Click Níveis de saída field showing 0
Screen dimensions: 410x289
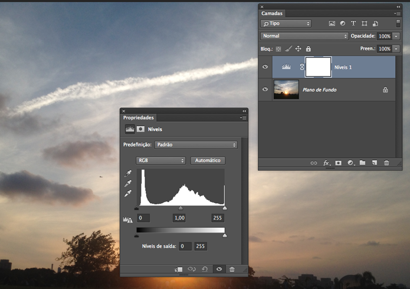(185, 246)
